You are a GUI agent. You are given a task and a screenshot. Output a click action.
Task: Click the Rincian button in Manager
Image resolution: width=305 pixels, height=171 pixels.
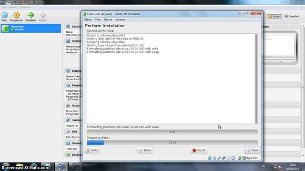(x=274, y=17)
